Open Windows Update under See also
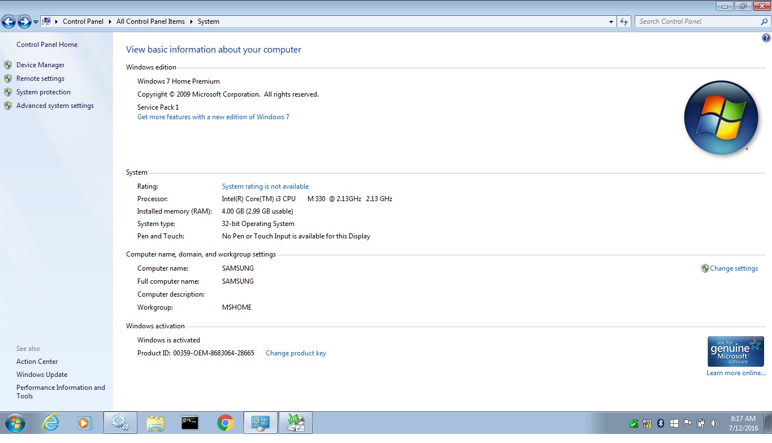Screen dimensions: 772x443 click(42, 375)
